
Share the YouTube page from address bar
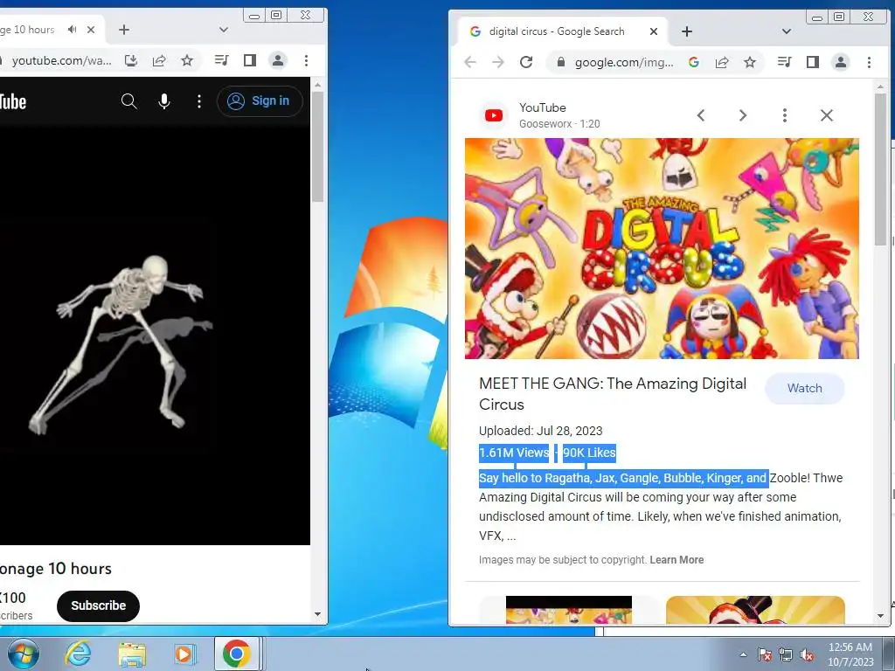pos(159,60)
